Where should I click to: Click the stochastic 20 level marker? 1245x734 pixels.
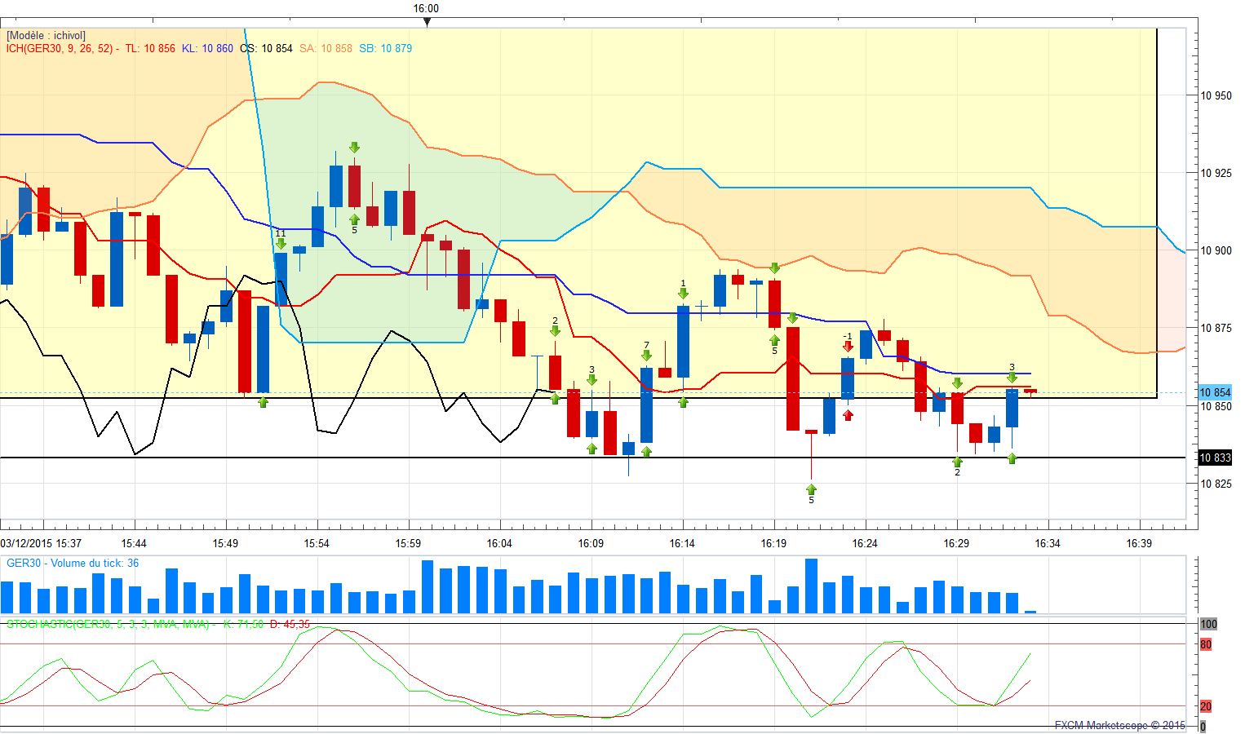pyautogui.click(x=1206, y=706)
